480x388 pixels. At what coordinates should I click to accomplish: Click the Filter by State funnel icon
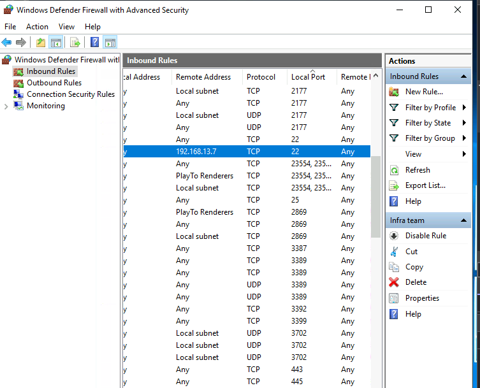click(x=394, y=123)
